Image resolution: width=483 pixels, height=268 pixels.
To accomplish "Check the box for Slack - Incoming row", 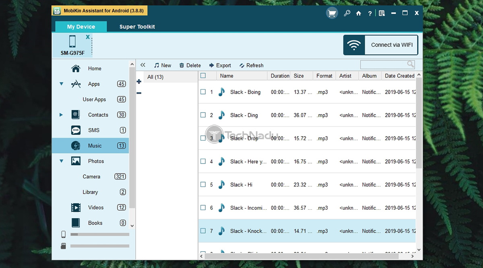I will 203,208.
